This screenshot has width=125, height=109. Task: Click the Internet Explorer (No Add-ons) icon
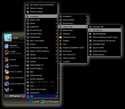(x=90, y=41)
